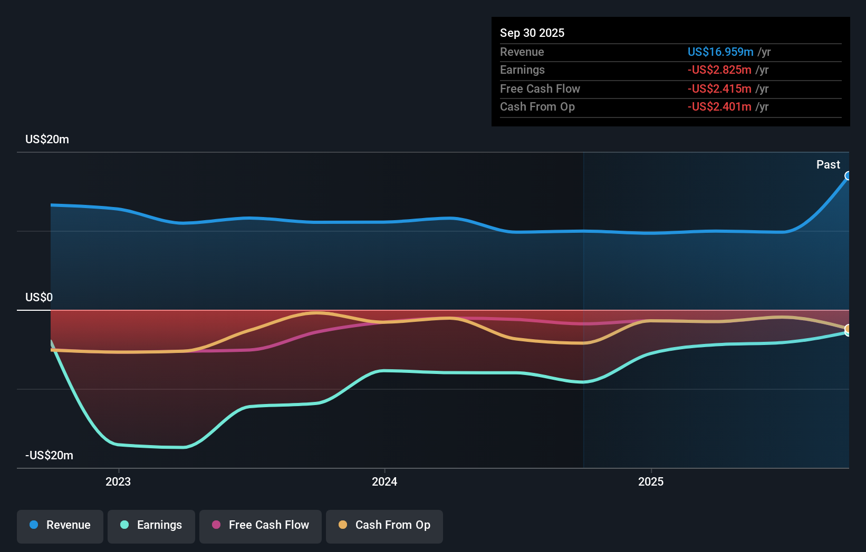Click the pink Free Cash Flow legend dot
Viewport: 866px width, 552px height.
(x=216, y=525)
